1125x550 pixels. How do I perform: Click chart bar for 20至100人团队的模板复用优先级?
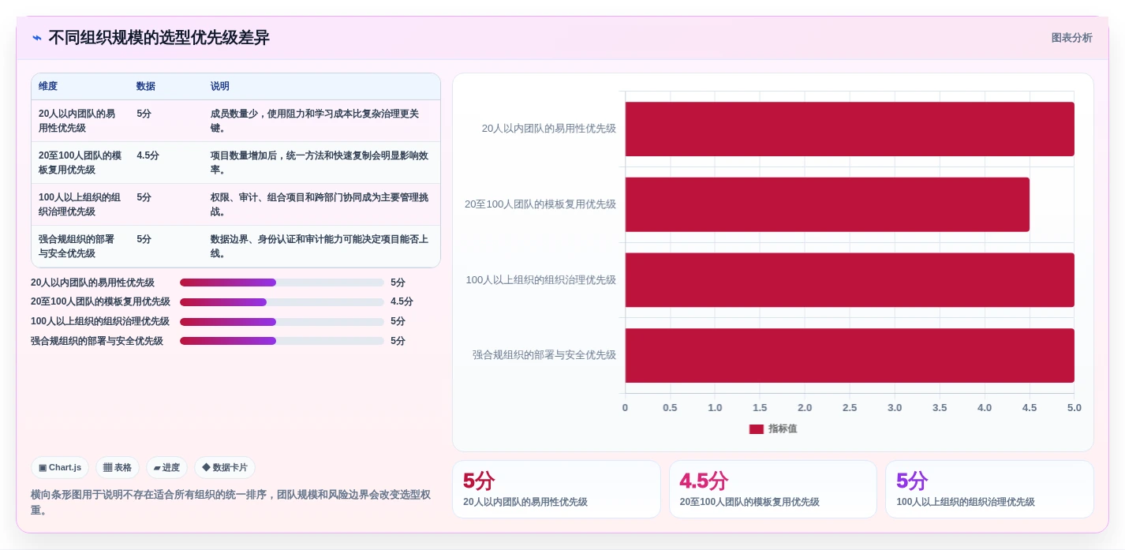point(827,204)
